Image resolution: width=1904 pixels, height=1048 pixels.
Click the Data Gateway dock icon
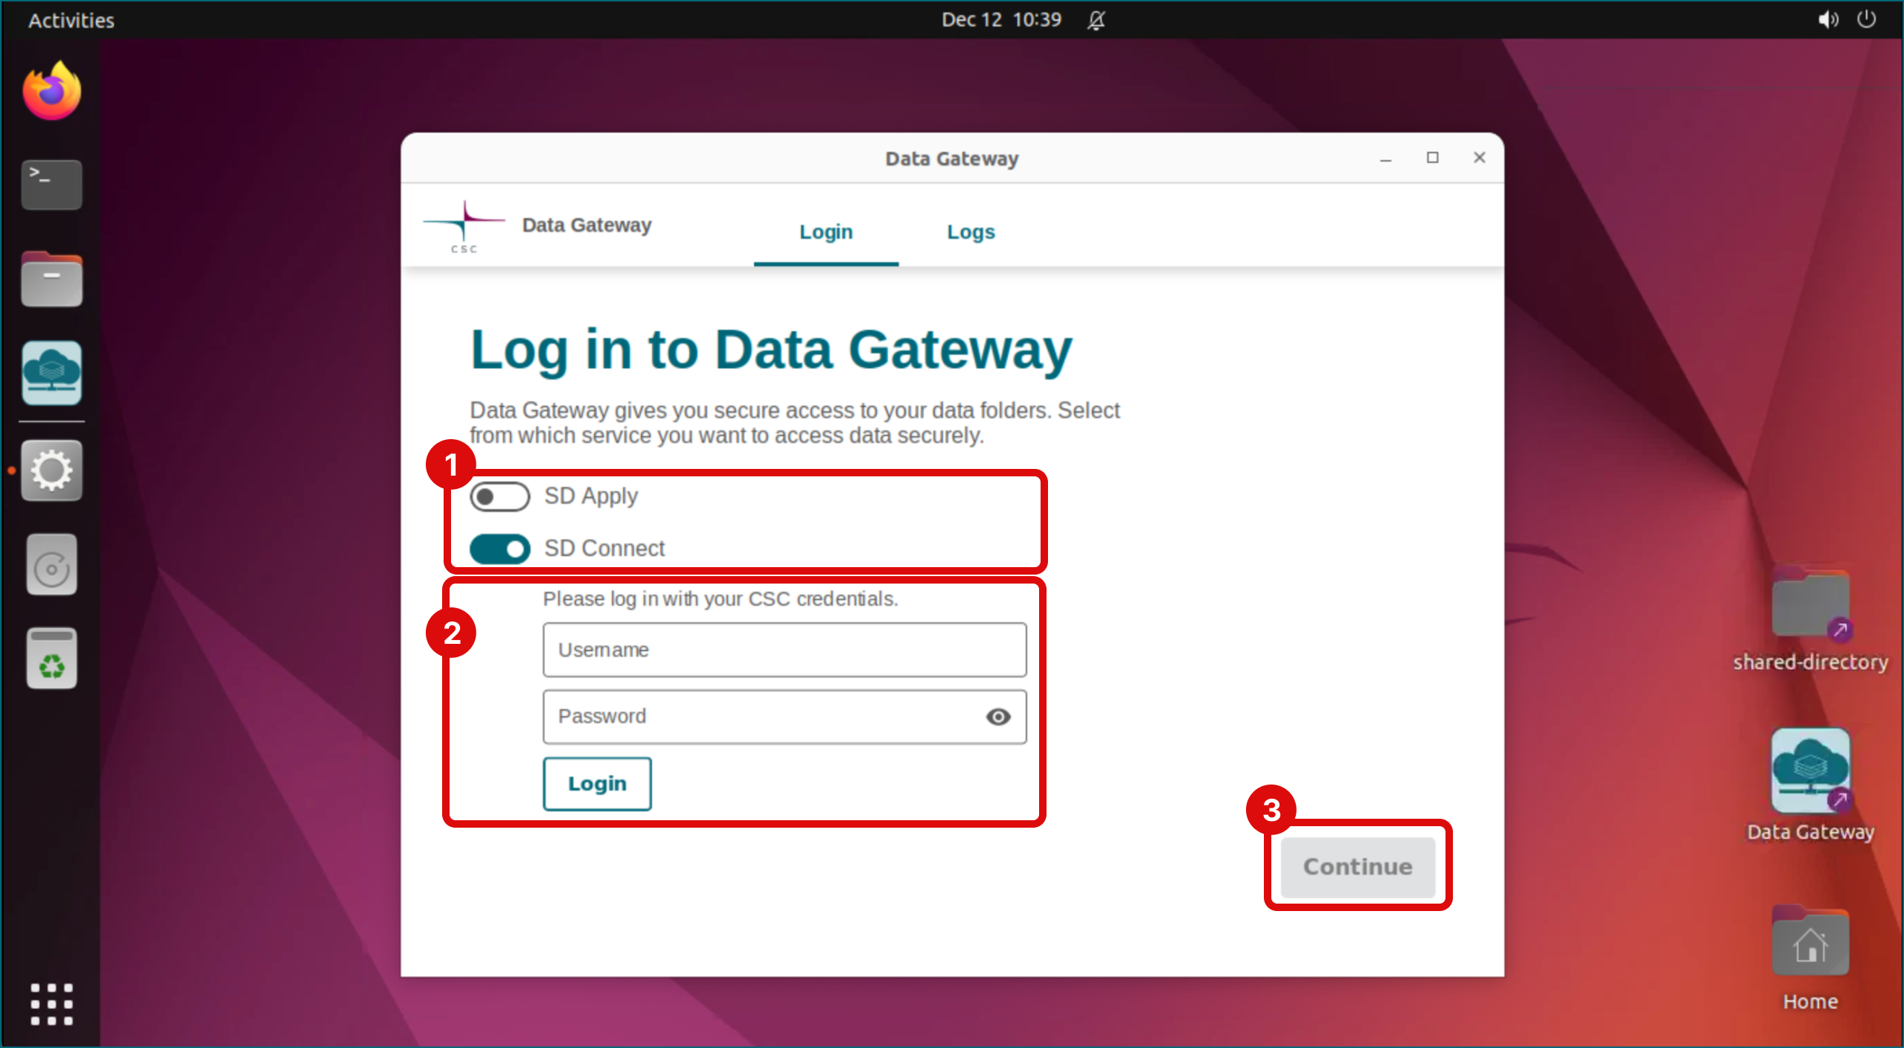click(51, 373)
